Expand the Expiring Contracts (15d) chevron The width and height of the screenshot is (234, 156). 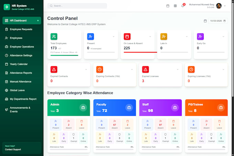(x=132, y=70)
